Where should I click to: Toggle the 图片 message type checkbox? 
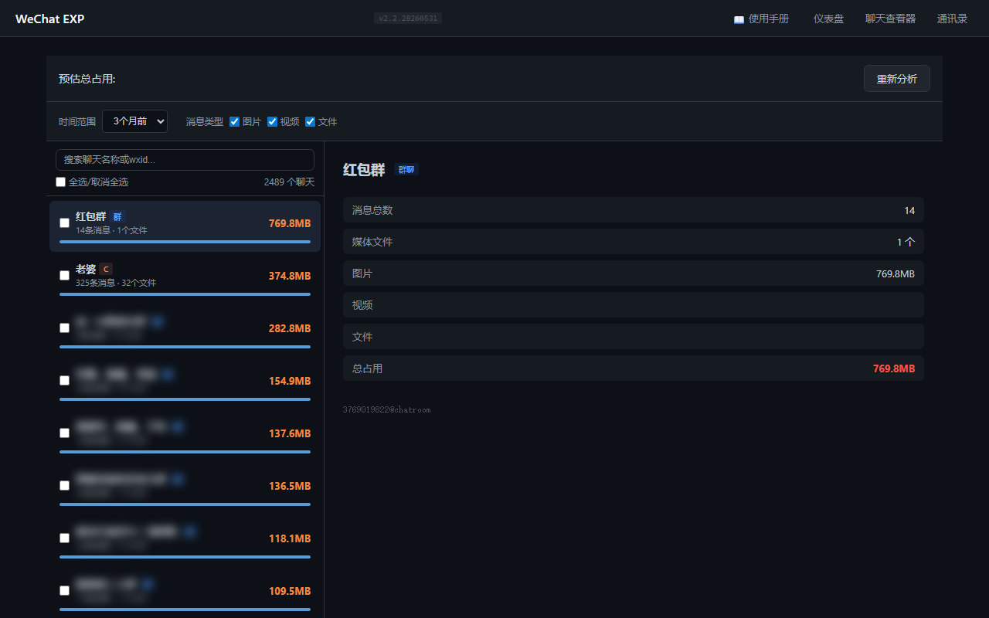235,121
